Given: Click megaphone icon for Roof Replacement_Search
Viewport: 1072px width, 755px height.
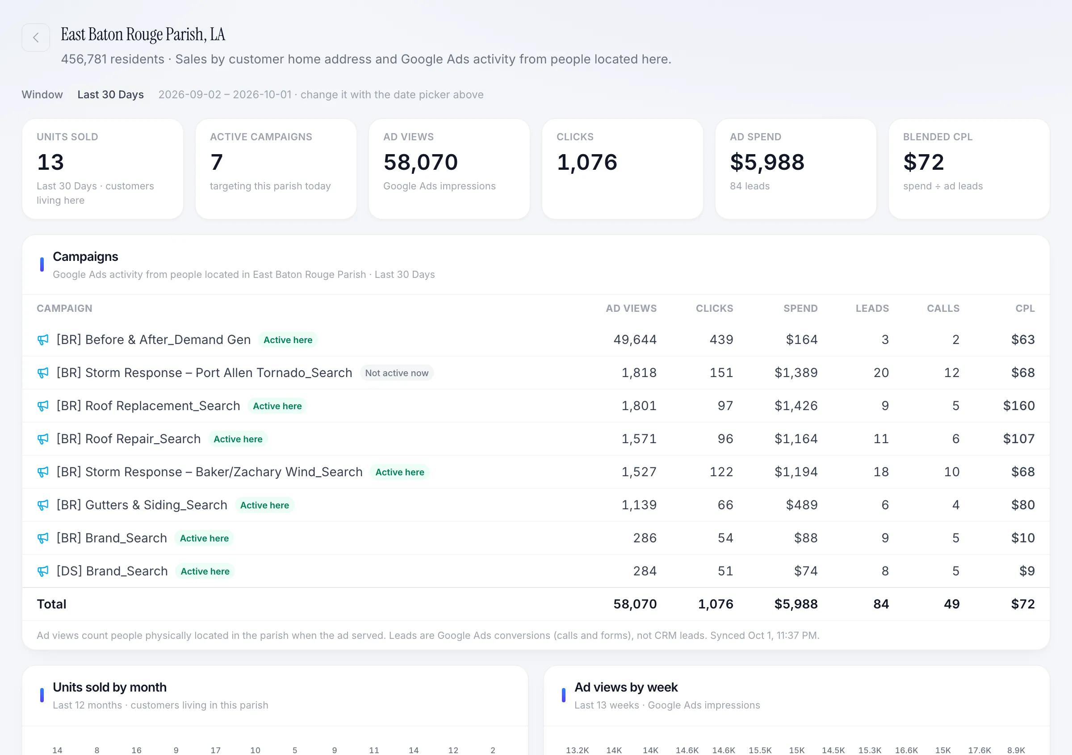Looking at the screenshot, I should point(43,406).
